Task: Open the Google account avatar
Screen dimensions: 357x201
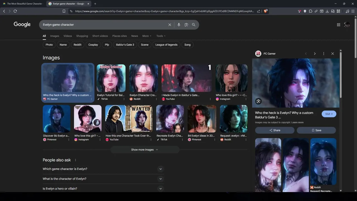Action: 347,25
